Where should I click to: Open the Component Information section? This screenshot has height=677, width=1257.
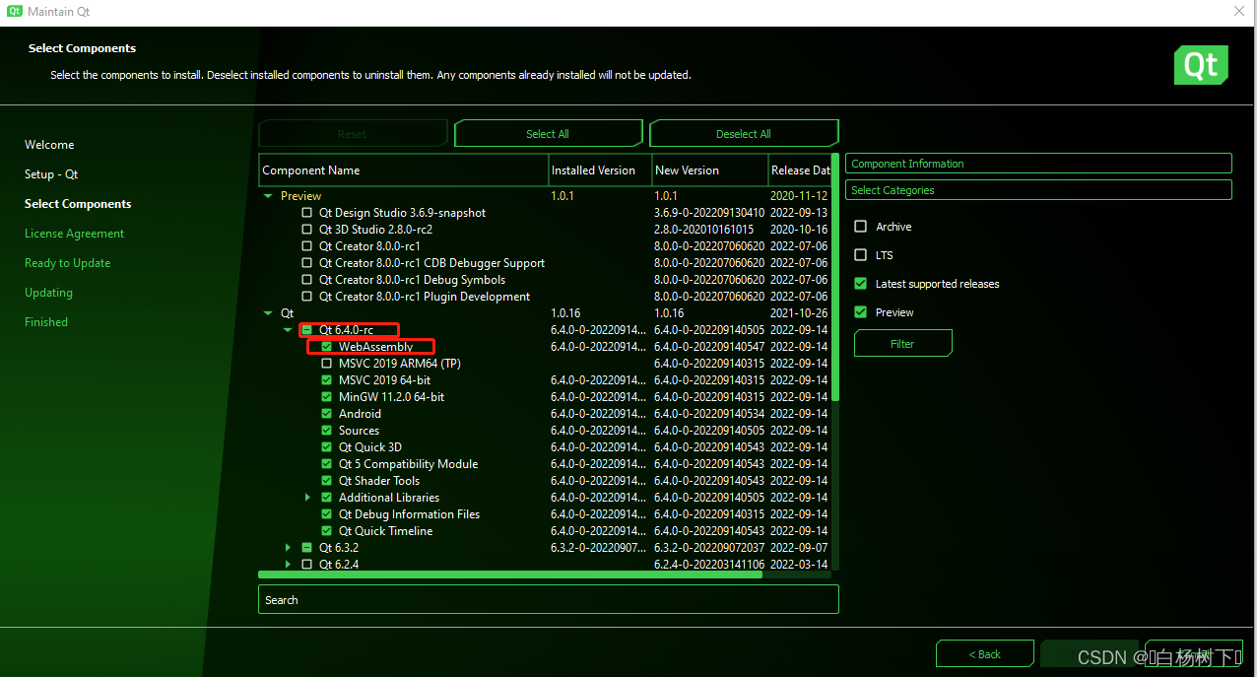1038,164
